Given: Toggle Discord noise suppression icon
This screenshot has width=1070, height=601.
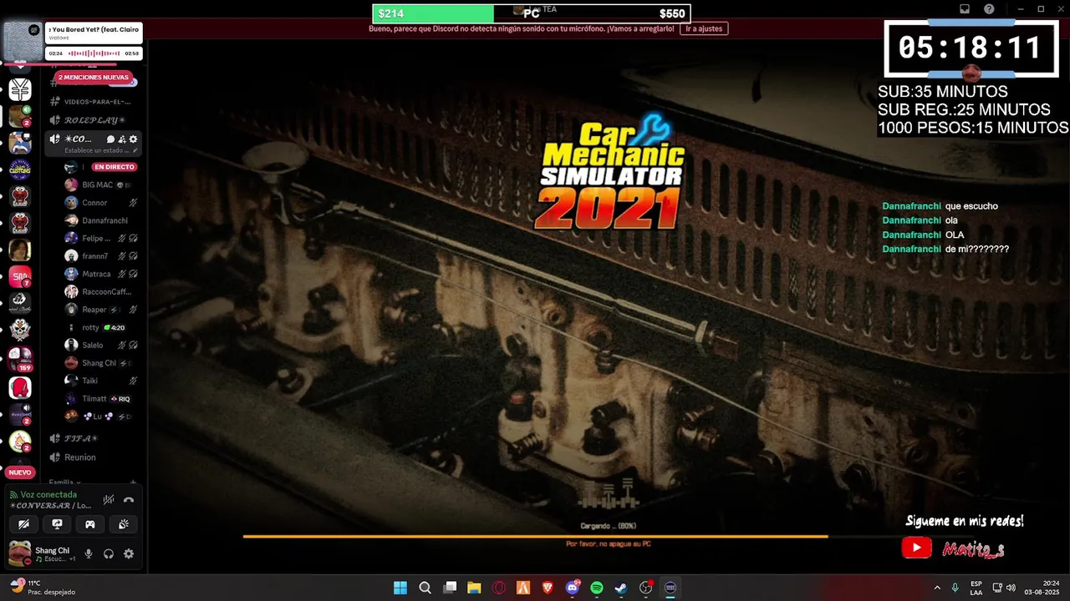Looking at the screenshot, I should pyautogui.click(x=109, y=499).
